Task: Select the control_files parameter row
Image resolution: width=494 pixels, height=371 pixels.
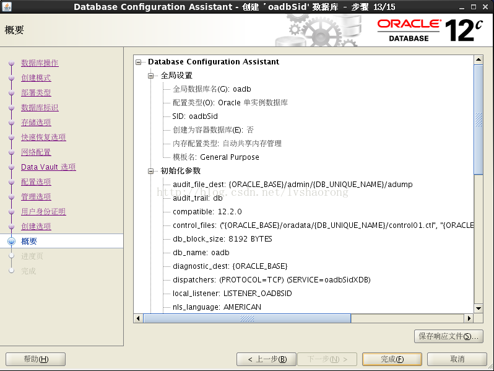Action: pyautogui.click(x=323, y=225)
